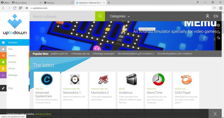This screenshot has height=118, width=224.
Task: Close the Uptodown tab
Action: tap(104, 3)
